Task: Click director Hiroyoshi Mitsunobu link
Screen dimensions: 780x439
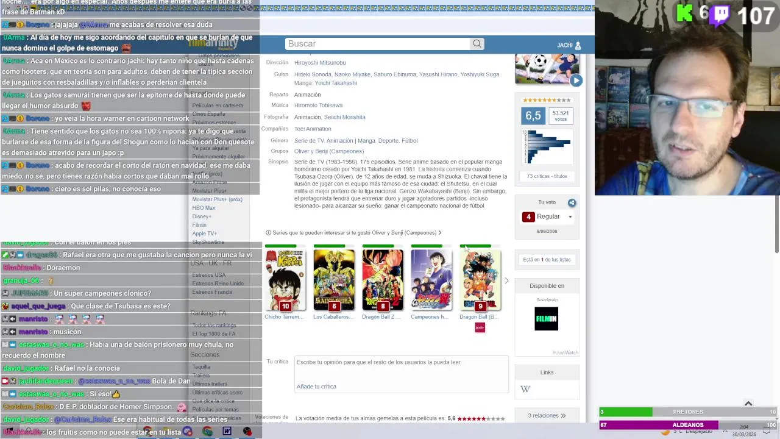Action: coord(320,63)
